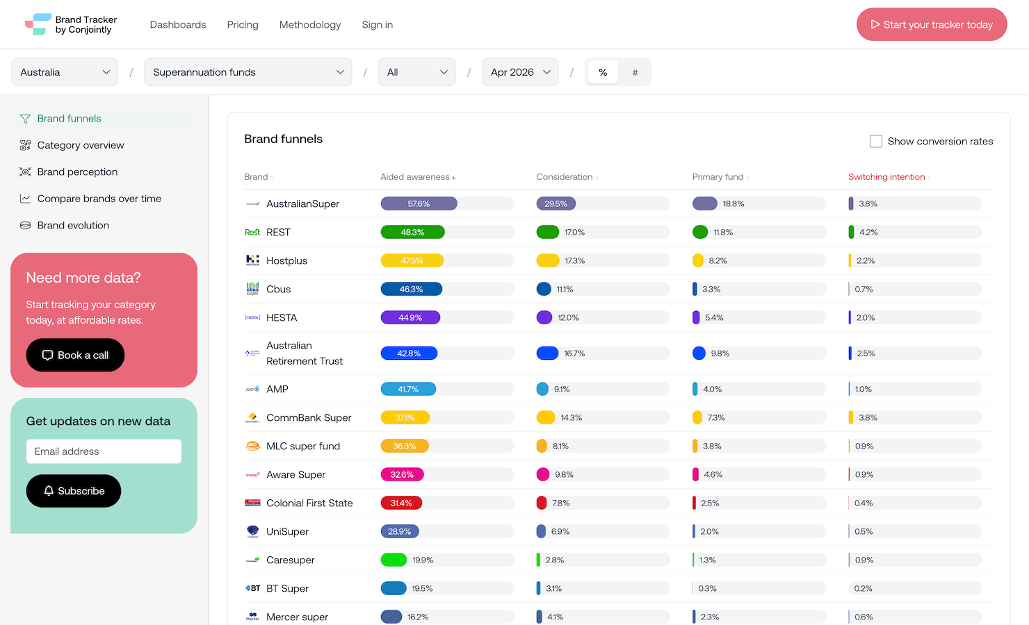Image resolution: width=1029 pixels, height=625 pixels.
Task: Click the Colonial First State logo
Action: (x=252, y=503)
